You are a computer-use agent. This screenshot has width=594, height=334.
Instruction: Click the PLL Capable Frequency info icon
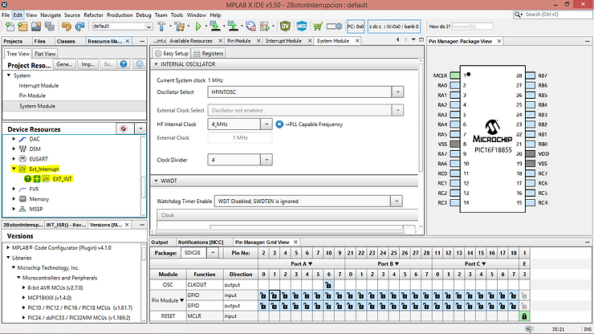click(279, 124)
